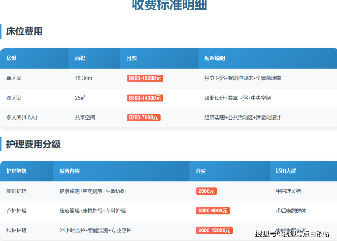
Task: Click the 基础护理 care level cell
Action: point(16,191)
